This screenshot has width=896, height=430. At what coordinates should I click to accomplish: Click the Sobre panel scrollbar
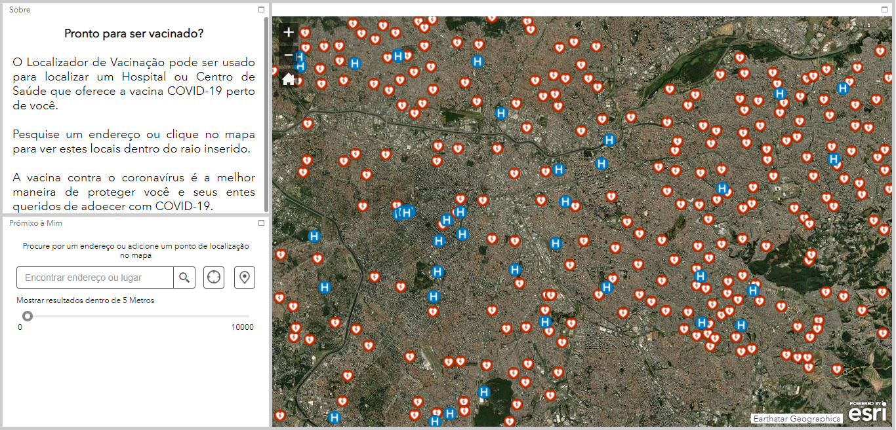click(266, 111)
